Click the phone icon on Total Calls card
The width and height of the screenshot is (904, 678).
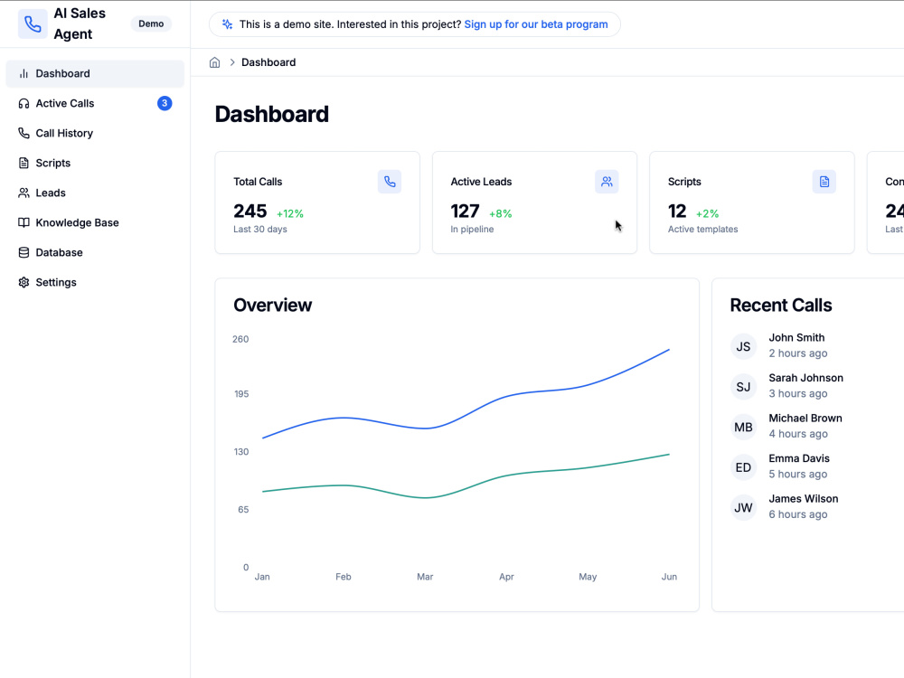click(x=390, y=182)
